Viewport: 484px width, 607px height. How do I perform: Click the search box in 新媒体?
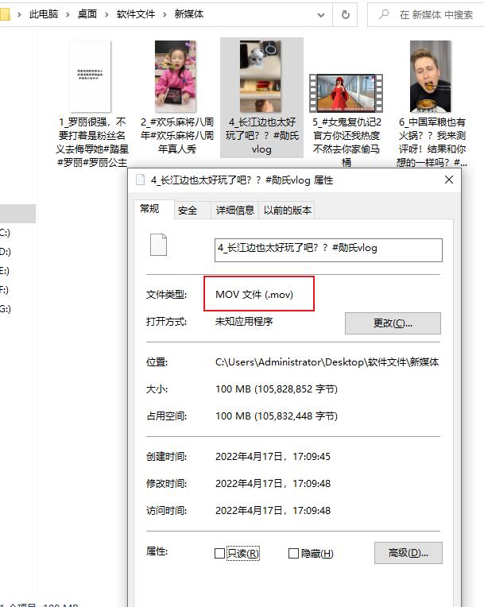[426, 15]
